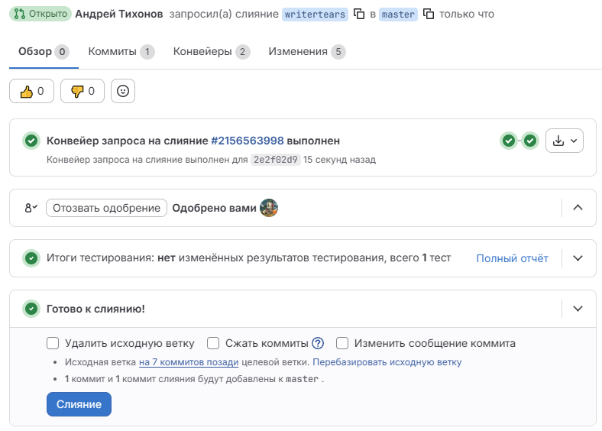Open Полный отчёт link

click(512, 258)
